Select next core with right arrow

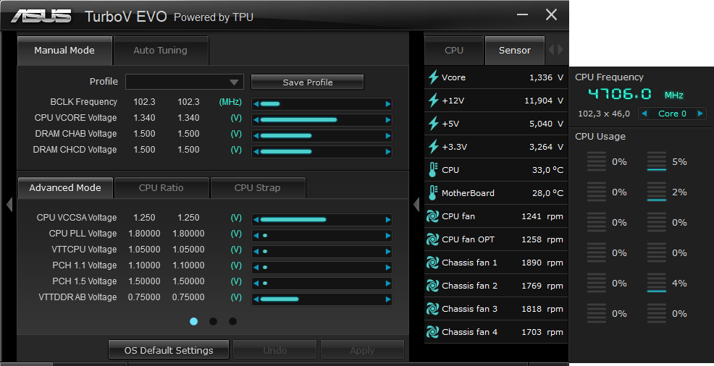[x=700, y=114]
